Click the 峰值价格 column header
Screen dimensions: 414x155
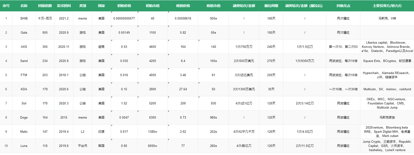pos(183,6)
